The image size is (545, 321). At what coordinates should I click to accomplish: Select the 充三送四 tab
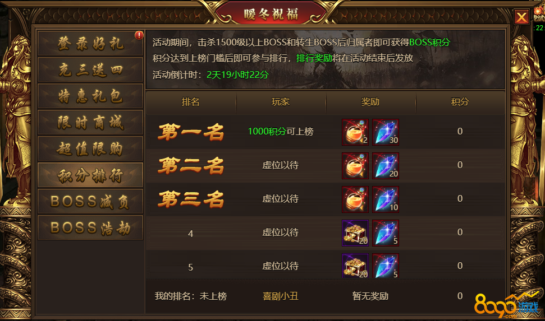(x=90, y=70)
